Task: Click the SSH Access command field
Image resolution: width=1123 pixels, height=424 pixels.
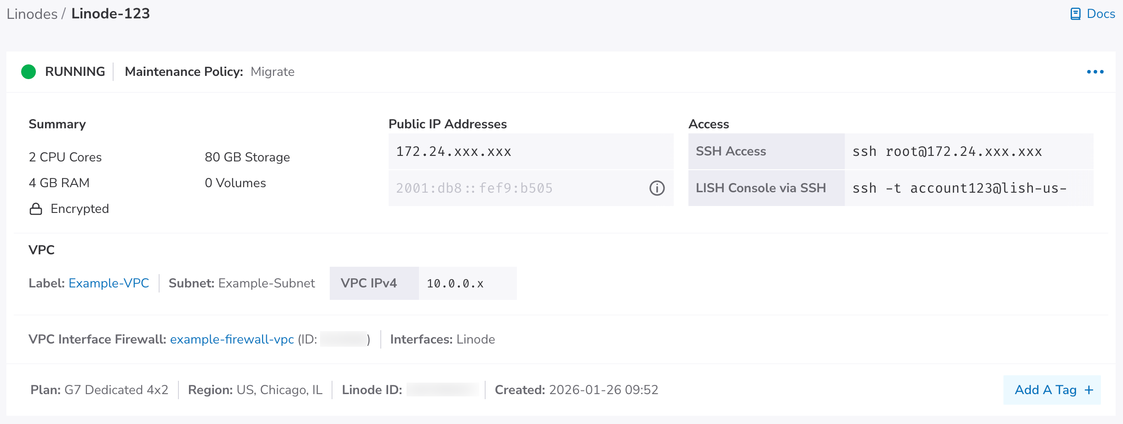Action: click(x=947, y=151)
